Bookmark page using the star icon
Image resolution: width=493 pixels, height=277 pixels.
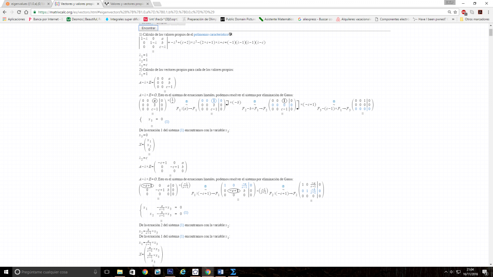click(x=455, y=12)
